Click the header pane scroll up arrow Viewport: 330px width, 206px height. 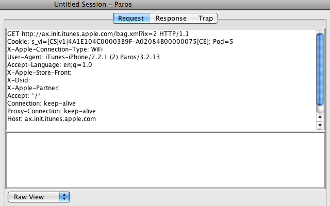click(x=320, y=117)
